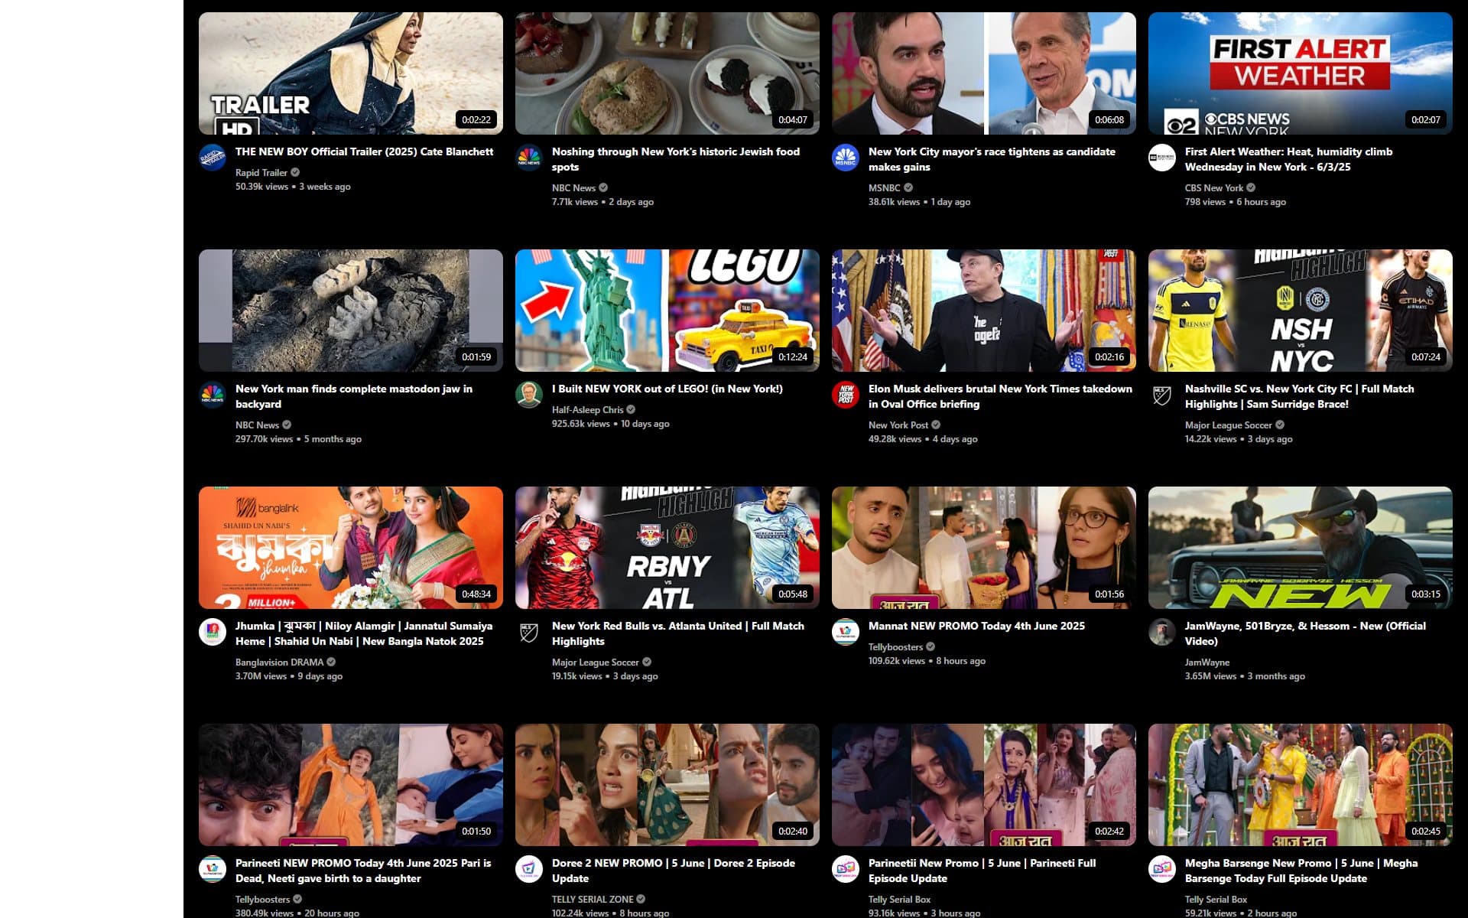Screen dimensions: 1468x918
Task: Click CBS New York channel avatar
Action: pyautogui.click(x=1162, y=158)
